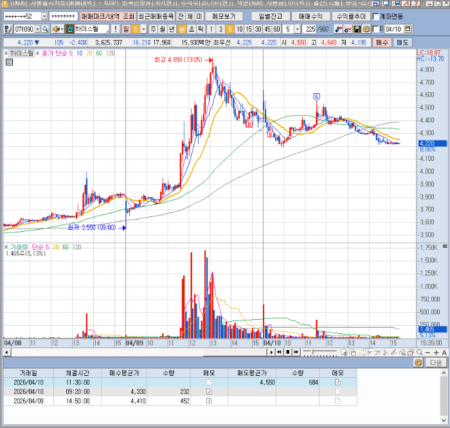Image resolution: width=450 pixels, height=428 pixels.
Task: Toggle 일 (daily) chart period
Action: coord(126,29)
